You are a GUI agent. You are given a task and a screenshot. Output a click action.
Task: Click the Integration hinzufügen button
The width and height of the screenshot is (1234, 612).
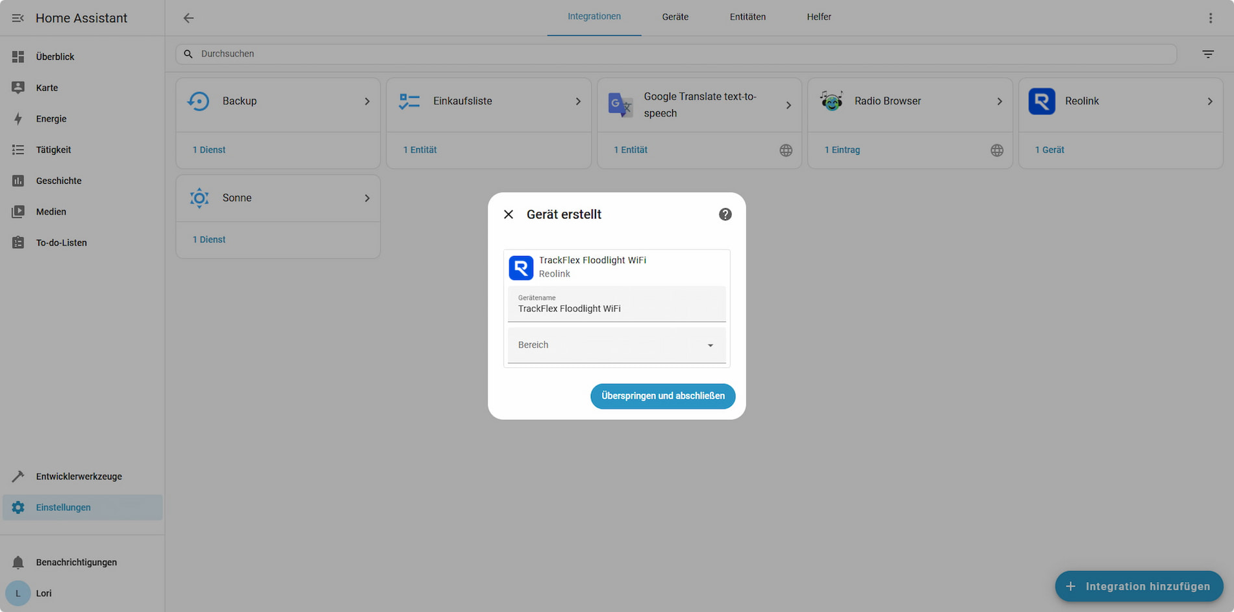pyautogui.click(x=1139, y=587)
